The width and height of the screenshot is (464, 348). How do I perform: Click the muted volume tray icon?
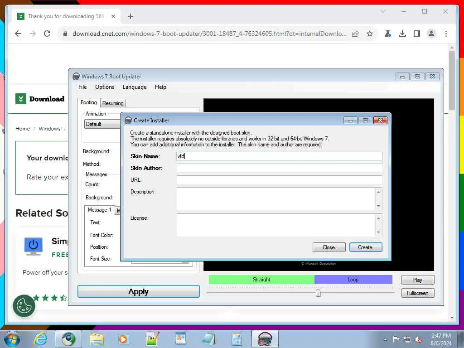click(418, 339)
